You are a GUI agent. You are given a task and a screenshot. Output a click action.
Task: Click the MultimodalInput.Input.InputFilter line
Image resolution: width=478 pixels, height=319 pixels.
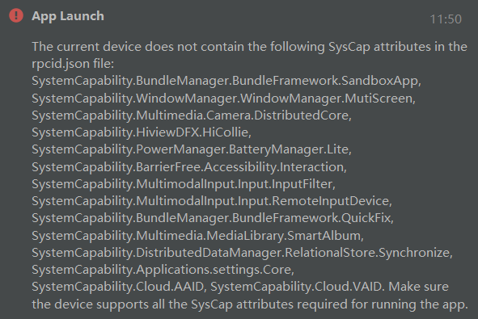click(x=184, y=184)
